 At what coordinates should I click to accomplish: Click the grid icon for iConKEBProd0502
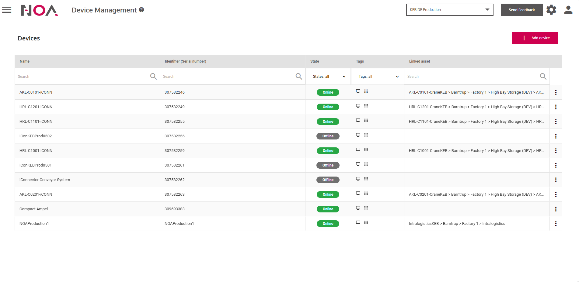(x=366, y=135)
